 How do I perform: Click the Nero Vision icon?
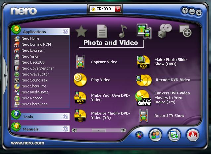17,56
